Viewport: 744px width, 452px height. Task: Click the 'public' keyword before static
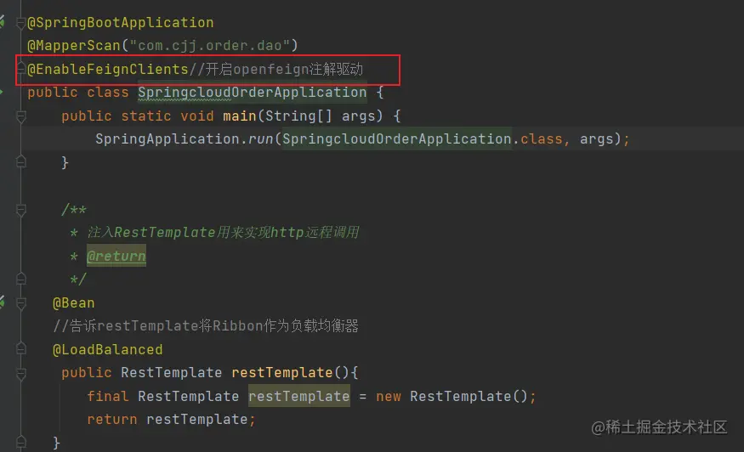click(x=87, y=116)
